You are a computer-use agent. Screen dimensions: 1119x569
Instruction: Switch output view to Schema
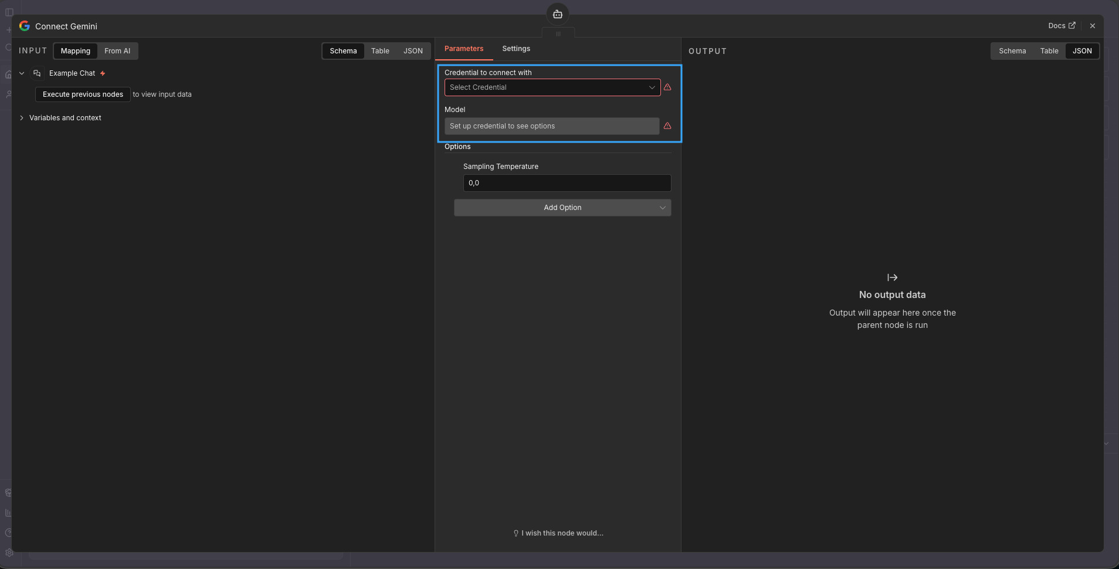(1012, 51)
